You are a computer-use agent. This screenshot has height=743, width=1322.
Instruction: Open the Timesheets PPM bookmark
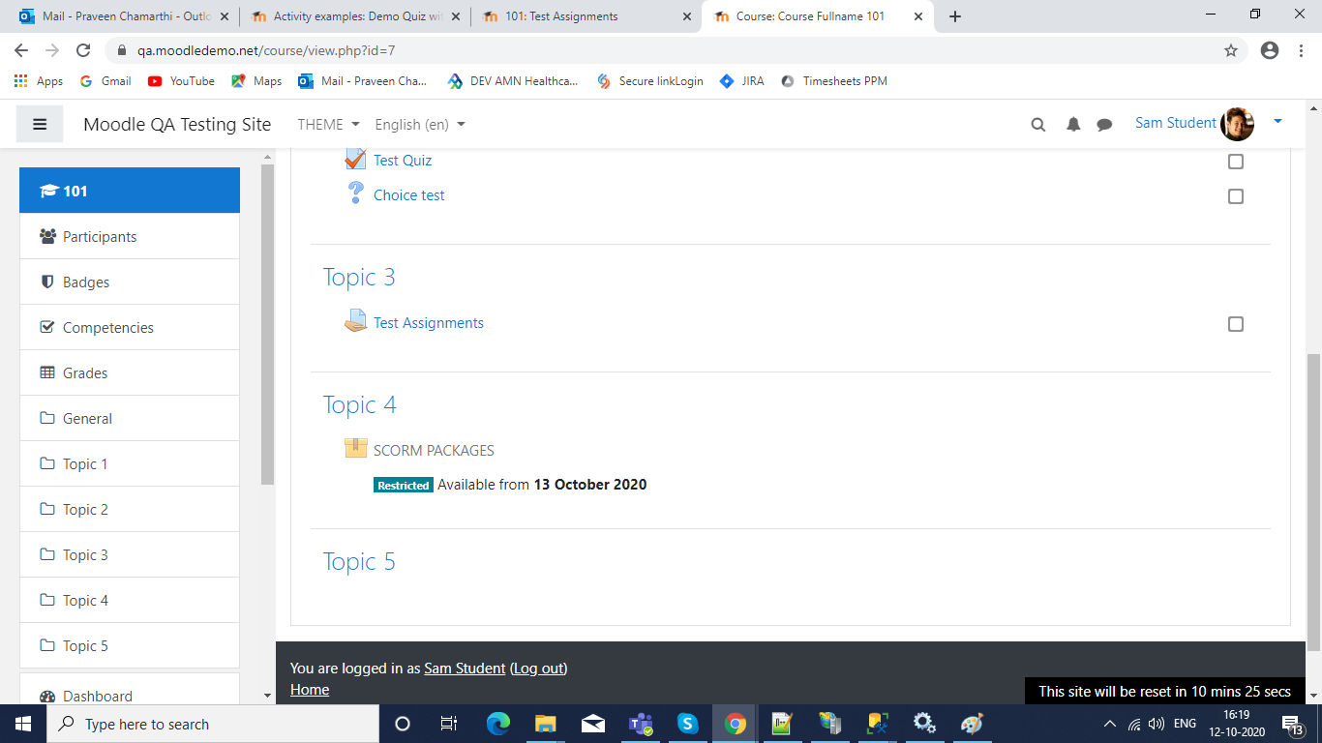[834, 81]
